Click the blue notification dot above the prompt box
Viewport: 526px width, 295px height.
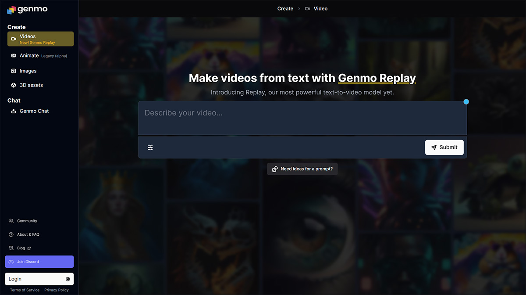[x=466, y=101]
